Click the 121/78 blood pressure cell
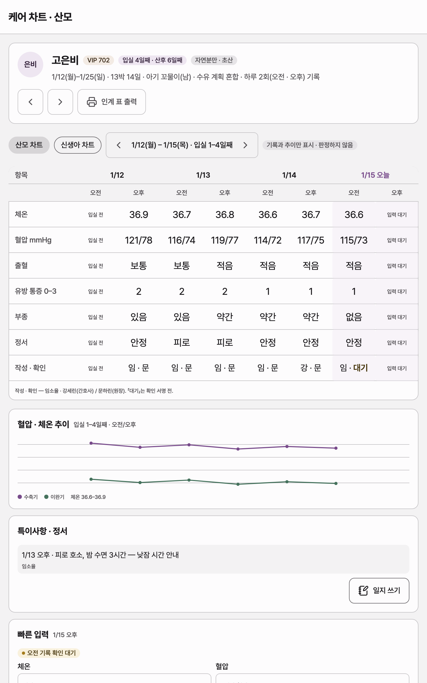Screen dimensions: 427x683 [x=139, y=240]
